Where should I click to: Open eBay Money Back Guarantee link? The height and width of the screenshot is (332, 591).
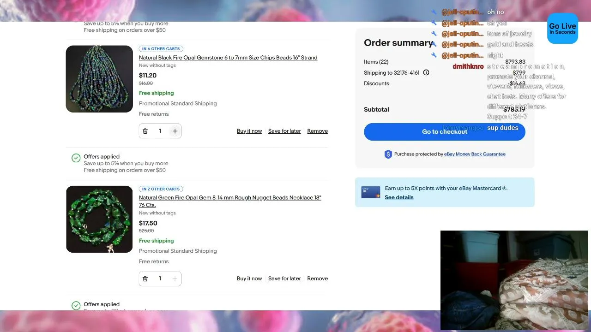coord(475,154)
